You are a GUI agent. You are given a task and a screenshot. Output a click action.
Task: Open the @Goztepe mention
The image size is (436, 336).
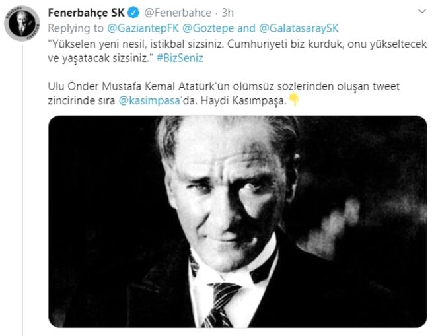[208, 28]
